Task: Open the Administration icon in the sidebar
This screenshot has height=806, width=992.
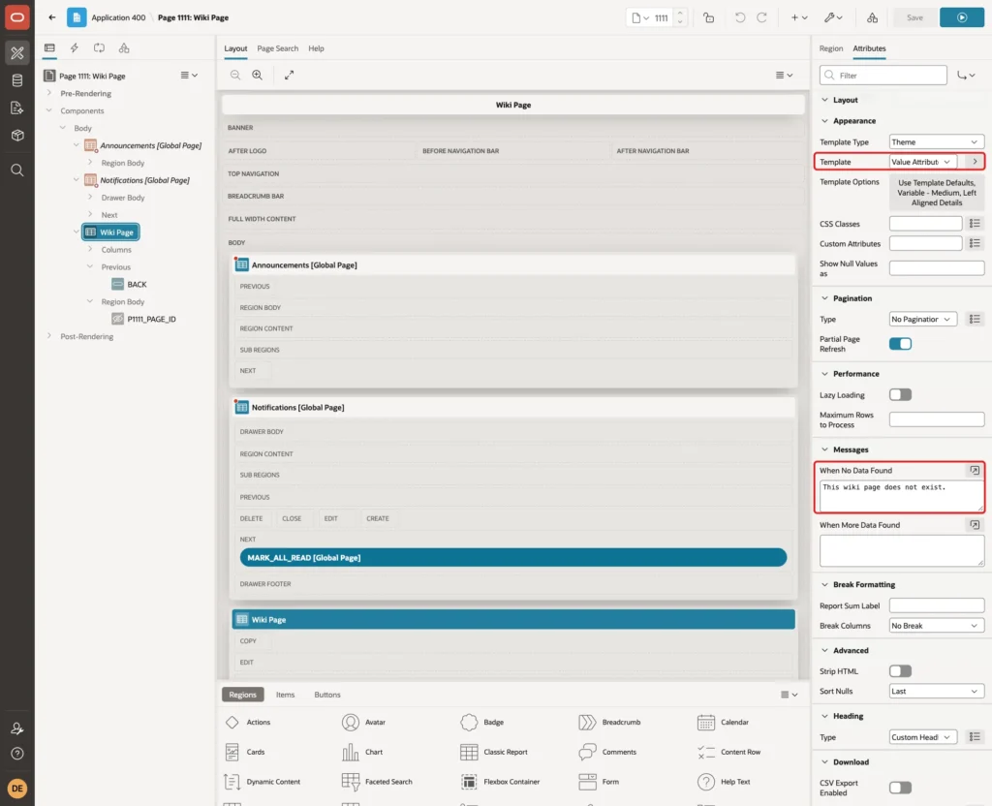Action: point(17,728)
